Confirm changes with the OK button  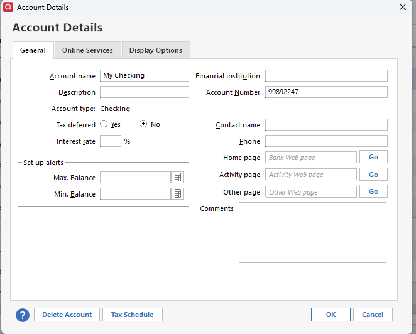click(331, 315)
